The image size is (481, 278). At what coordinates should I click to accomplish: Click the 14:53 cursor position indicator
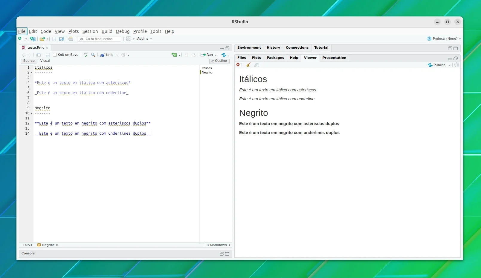click(x=27, y=245)
